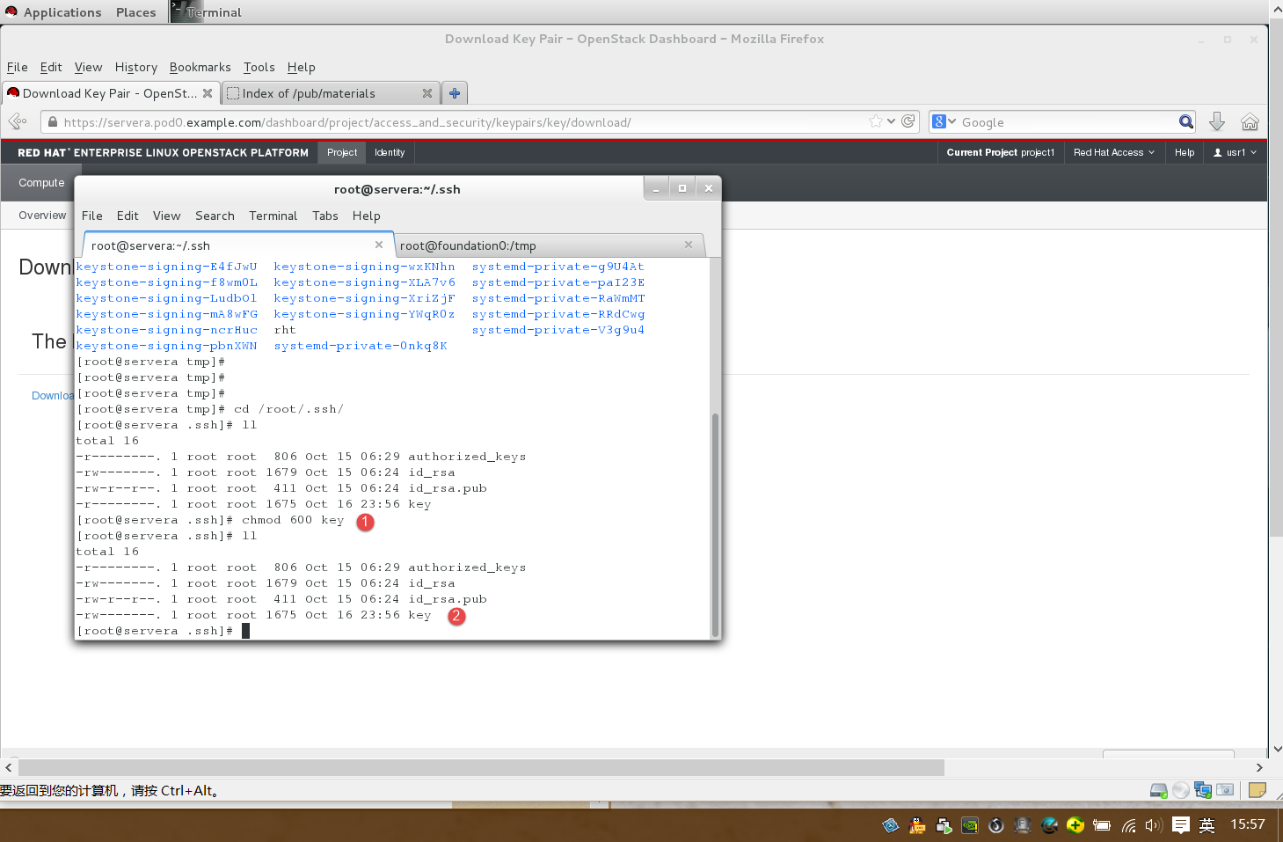Expand the Red Hat Access dropdown
Image resolution: width=1283 pixels, height=842 pixels.
(x=1114, y=152)
